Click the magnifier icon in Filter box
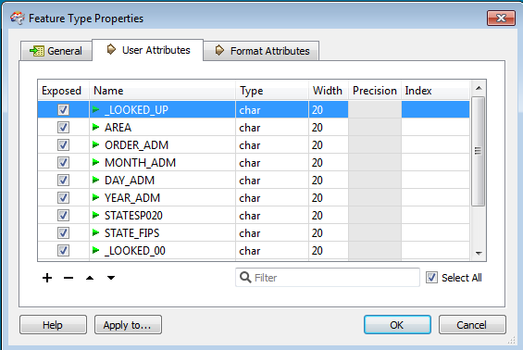This screenshot has height=350, width=523. [x=245, y=277]
